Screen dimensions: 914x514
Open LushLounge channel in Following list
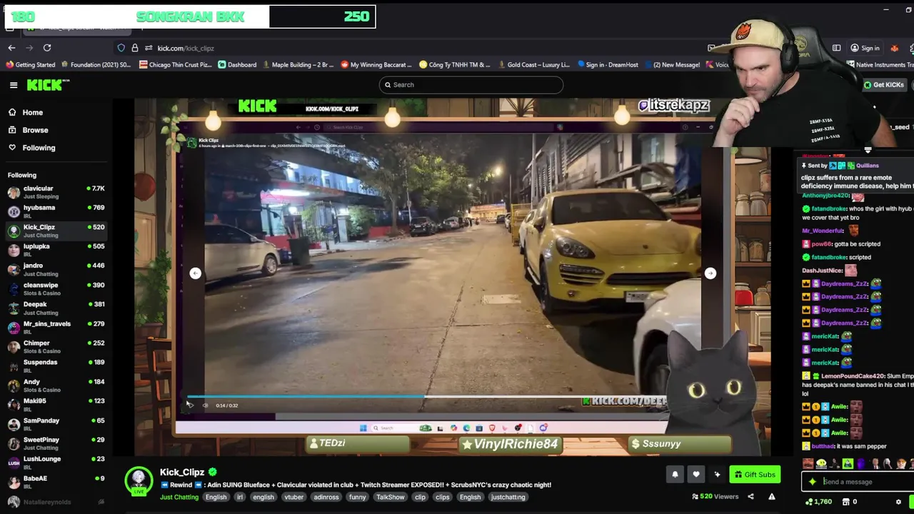pyautogui.click(x=56, y=463)
